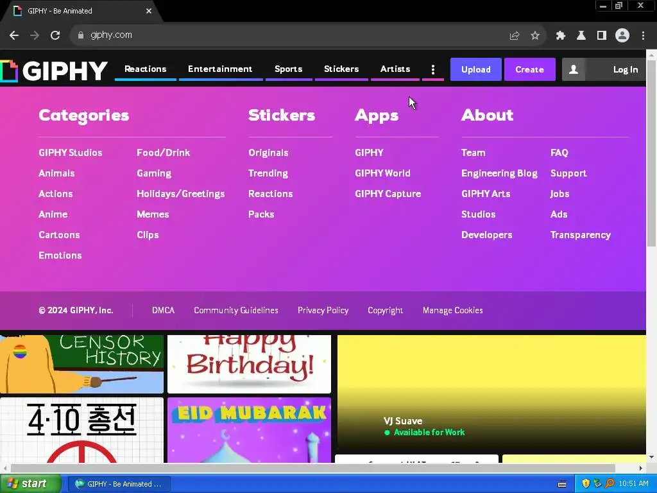The image size is (657, 493).
Task: Reload the page with refresh icon
Action: (x=55, y=35)
